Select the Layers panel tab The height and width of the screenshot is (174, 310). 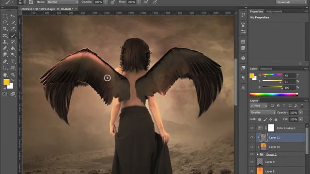point(254,101)
